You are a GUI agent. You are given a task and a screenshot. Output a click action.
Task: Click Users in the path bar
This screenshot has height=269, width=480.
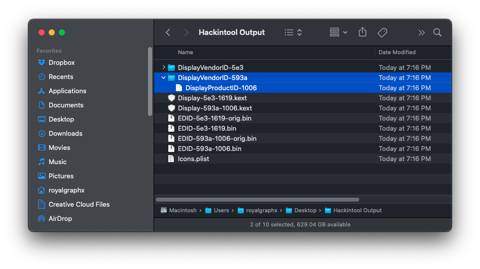221,210
